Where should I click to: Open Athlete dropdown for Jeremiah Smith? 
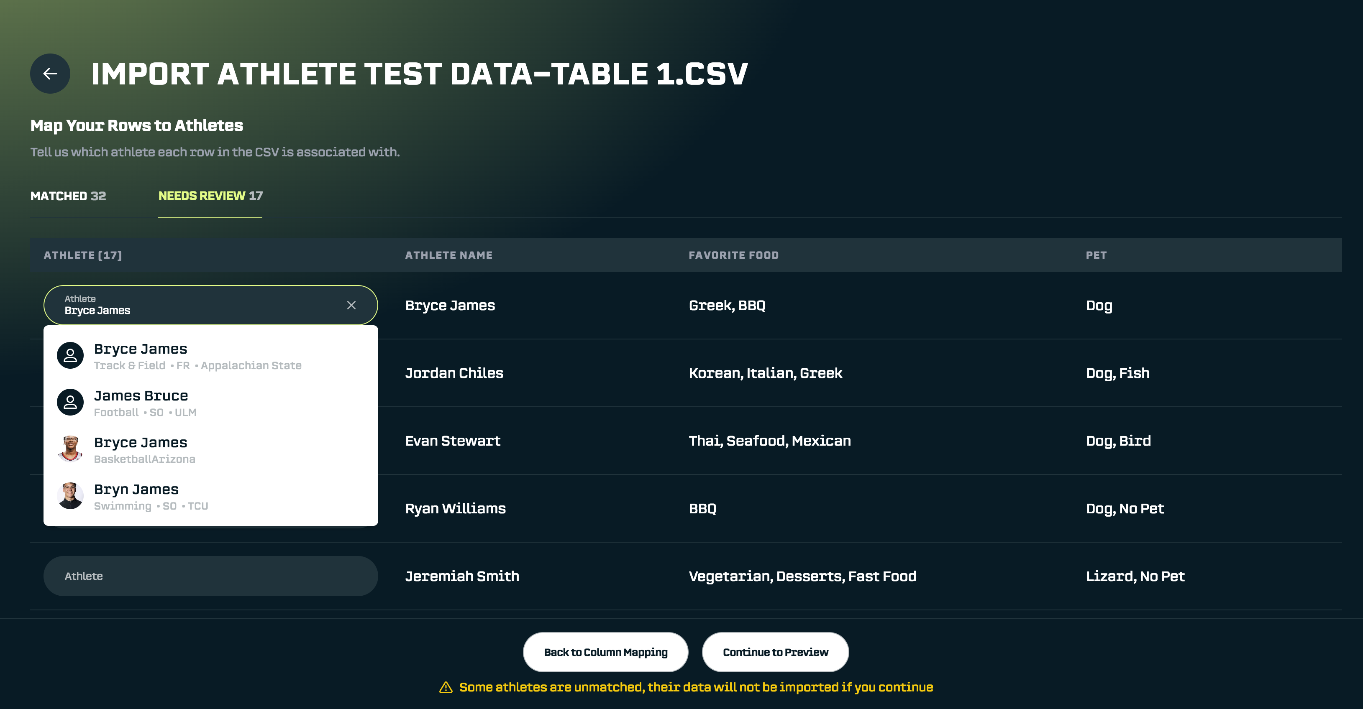pos(210,576)
